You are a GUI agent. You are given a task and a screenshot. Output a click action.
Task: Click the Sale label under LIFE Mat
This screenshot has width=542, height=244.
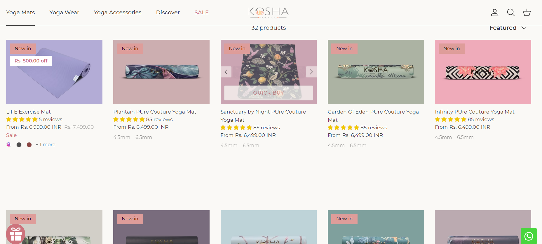pos(11,135)
